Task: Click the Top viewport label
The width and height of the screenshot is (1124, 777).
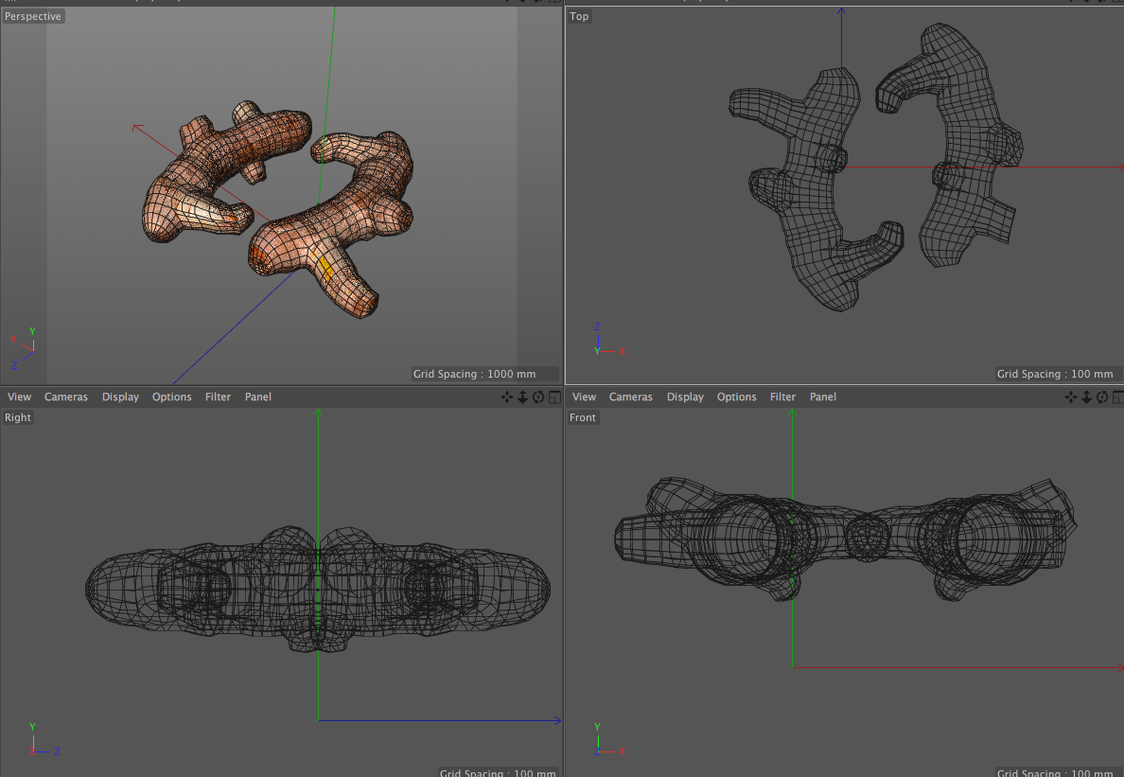Action: [x=579, y=16]
